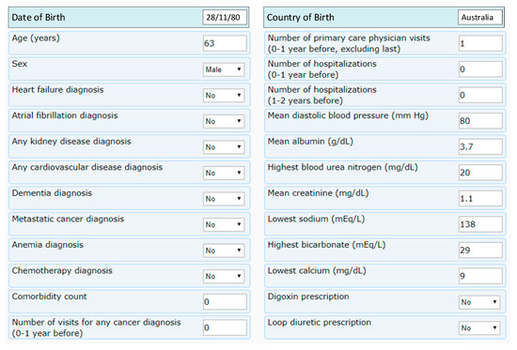This screenshot has width=517, height=350.
Task: Click the Lowest sodium input field
Action: point(480,224)
